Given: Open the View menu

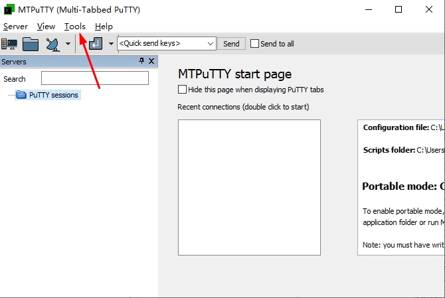Looking at the screenshot, I should [46, 27].
